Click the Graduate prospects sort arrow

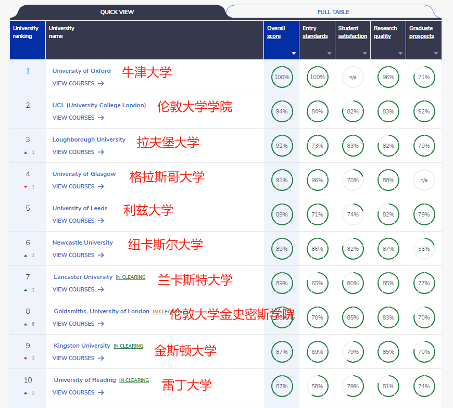point(436,54)
